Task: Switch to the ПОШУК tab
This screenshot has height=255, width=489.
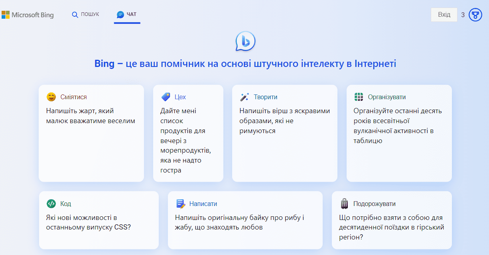Action: (x=85, y=15)
